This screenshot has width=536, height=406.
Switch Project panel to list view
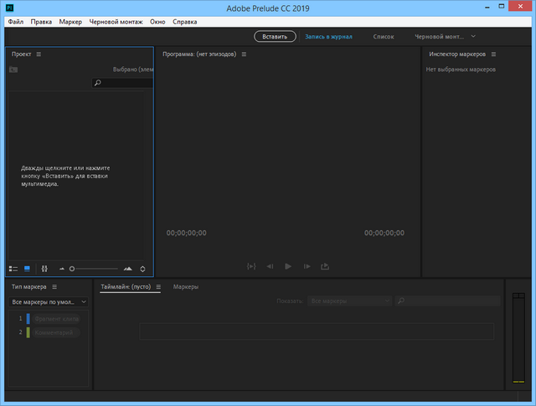click(x=13, y=269)
